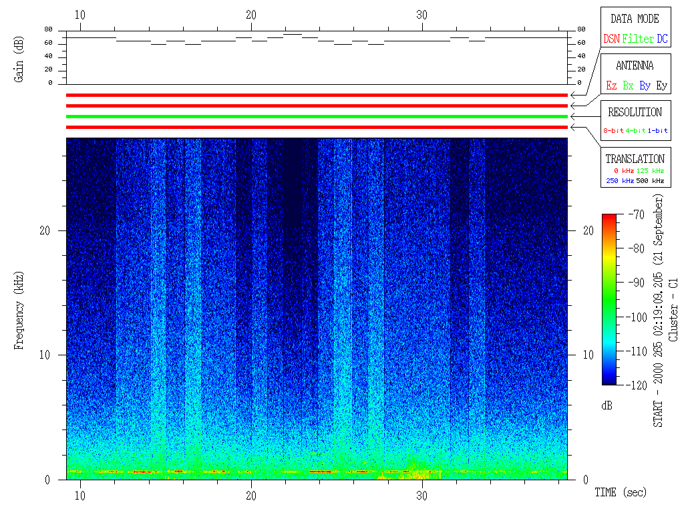Choose the Bx antenna label
This screenshot has width=684, height=513.
pos(628,86)
